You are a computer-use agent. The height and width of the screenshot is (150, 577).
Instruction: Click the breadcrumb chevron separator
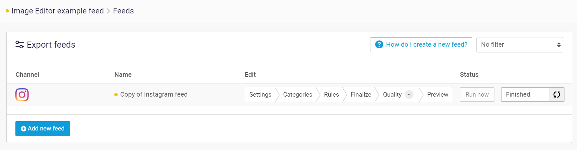click(x=108, y=11)
